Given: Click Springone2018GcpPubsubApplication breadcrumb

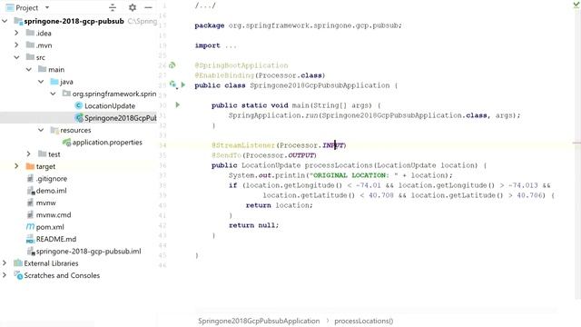Looking at the screenshot, I should tap(259, 321).
